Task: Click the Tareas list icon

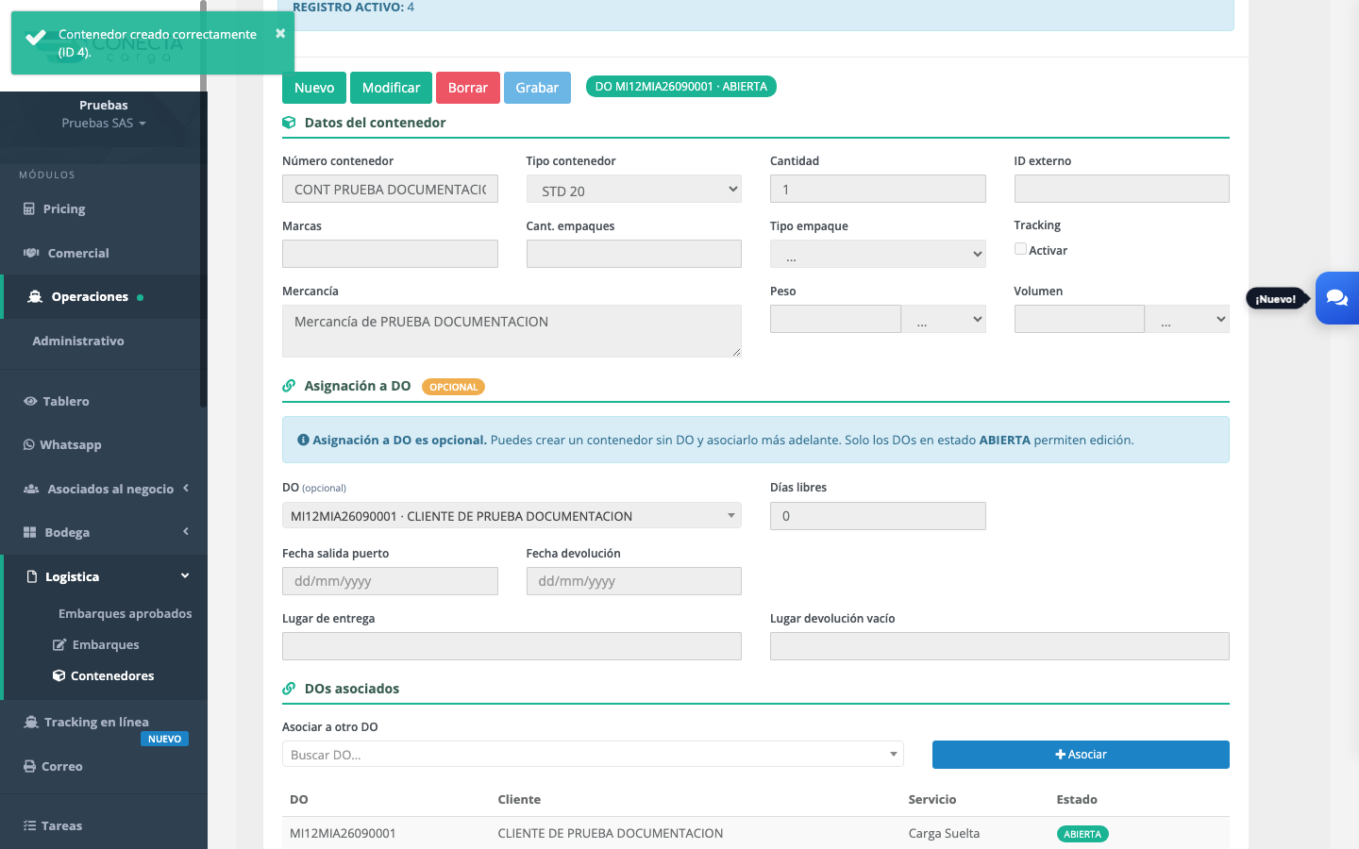Action: click(30, 825)
